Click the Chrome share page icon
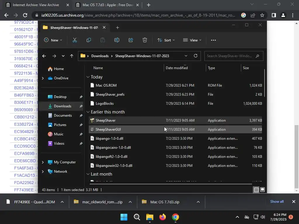The height and width of the screenshot is (224, 299). pos(253,15)
